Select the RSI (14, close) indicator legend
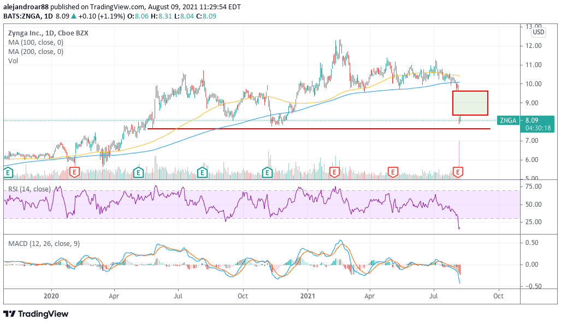 (29, 189)
